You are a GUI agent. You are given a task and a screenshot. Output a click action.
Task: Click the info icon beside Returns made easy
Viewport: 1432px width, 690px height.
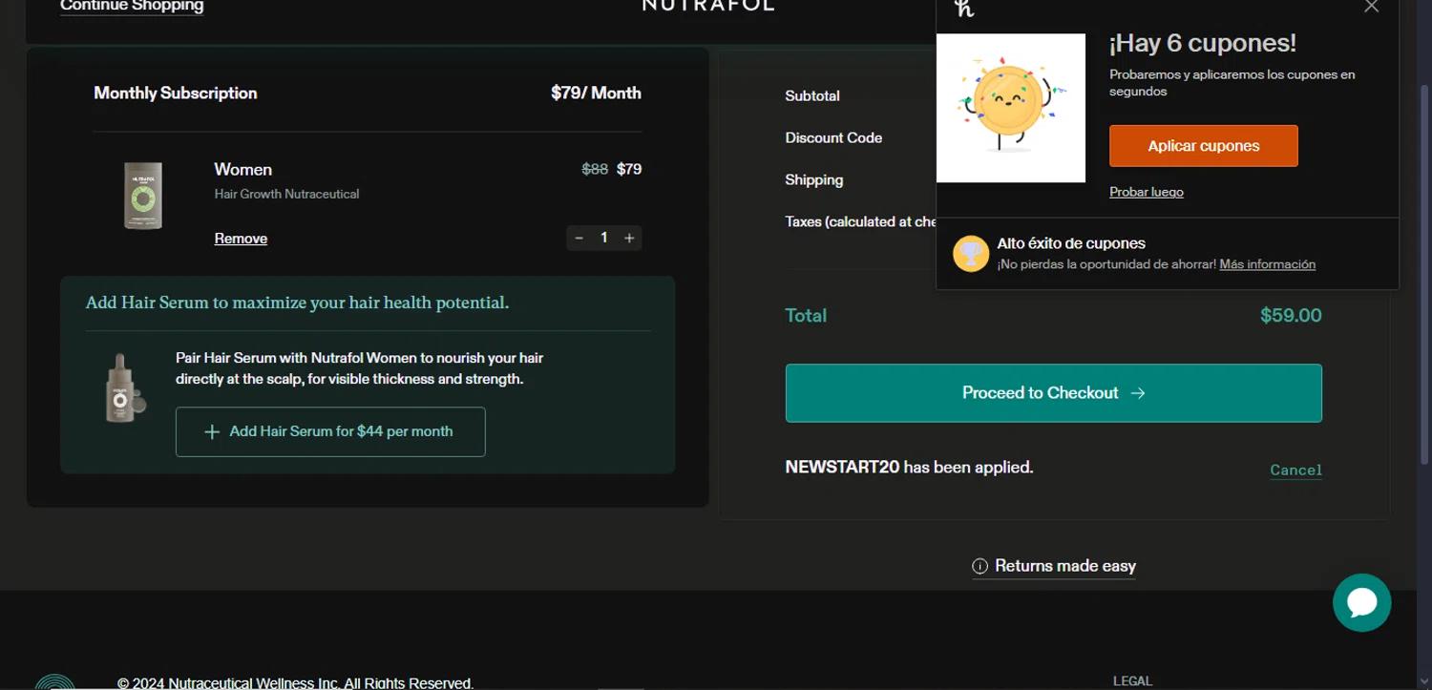(979, 567)
